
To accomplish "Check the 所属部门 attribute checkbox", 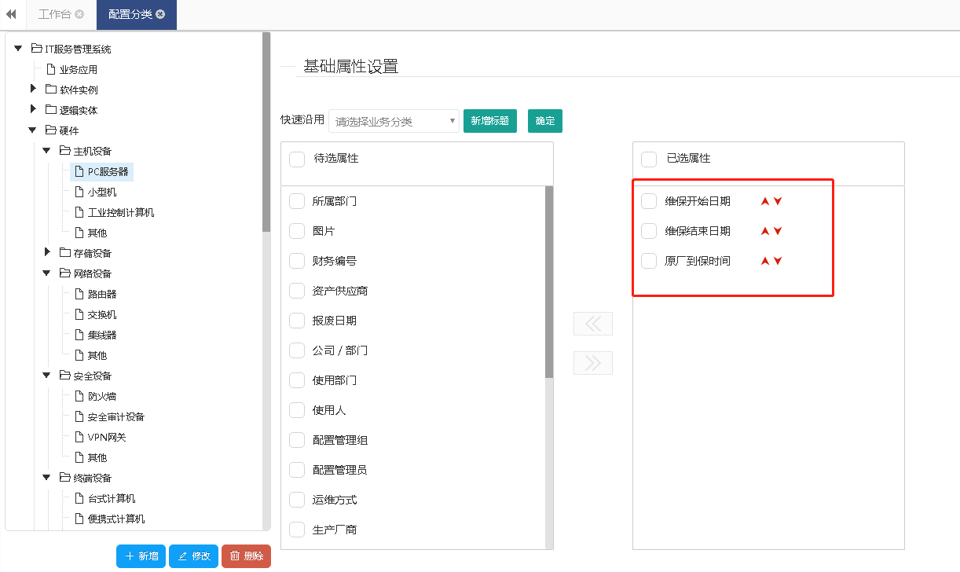I will (297, 201).
